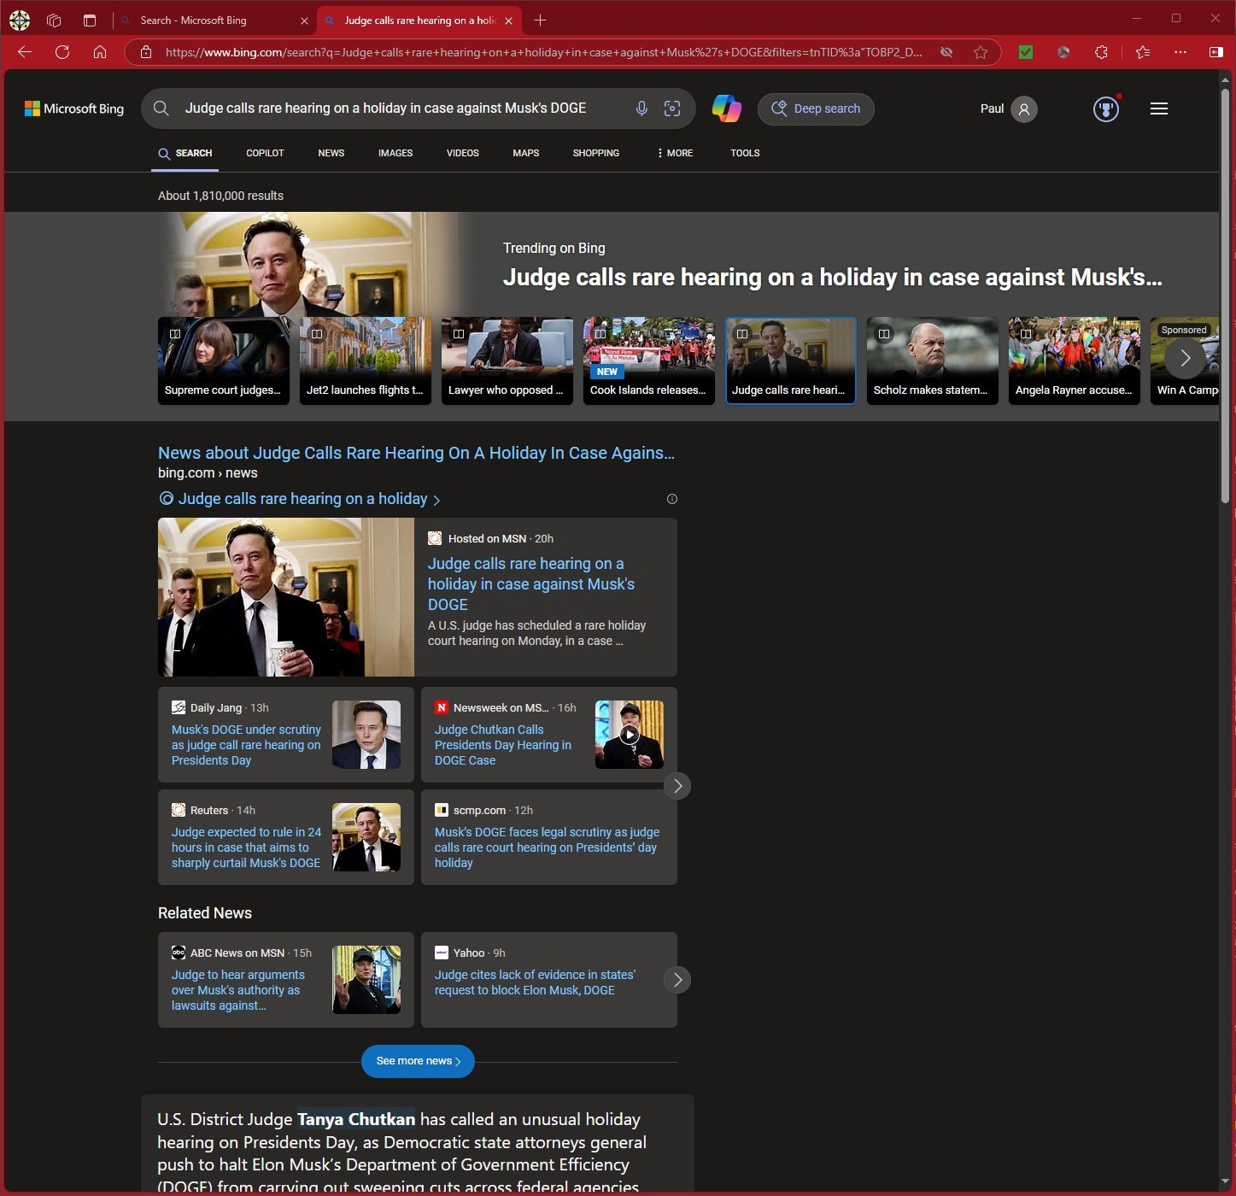Open 'Lawyer who opposed' trending card
Viewport: 1236px width, 1196px height.
[x=507, y=361]
